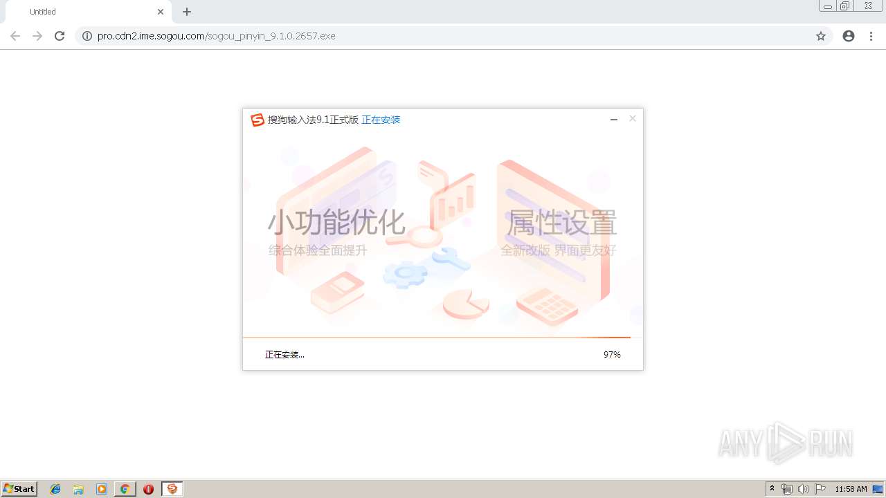Minimize the Chrome window

point(827,6)
